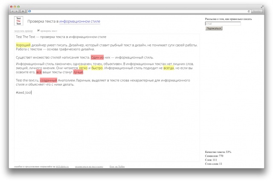The width and height of the screenshot is (273, 181).
Task: Click the red highlighted phrase 'Один из'
Action: pyautogui.click(x=97, y=57)
